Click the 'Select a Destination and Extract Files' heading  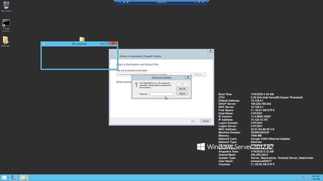138,64
